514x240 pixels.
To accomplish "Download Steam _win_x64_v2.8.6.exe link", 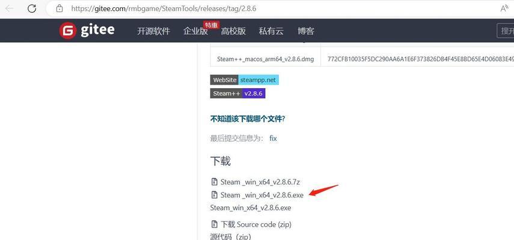I will [262, 195].
